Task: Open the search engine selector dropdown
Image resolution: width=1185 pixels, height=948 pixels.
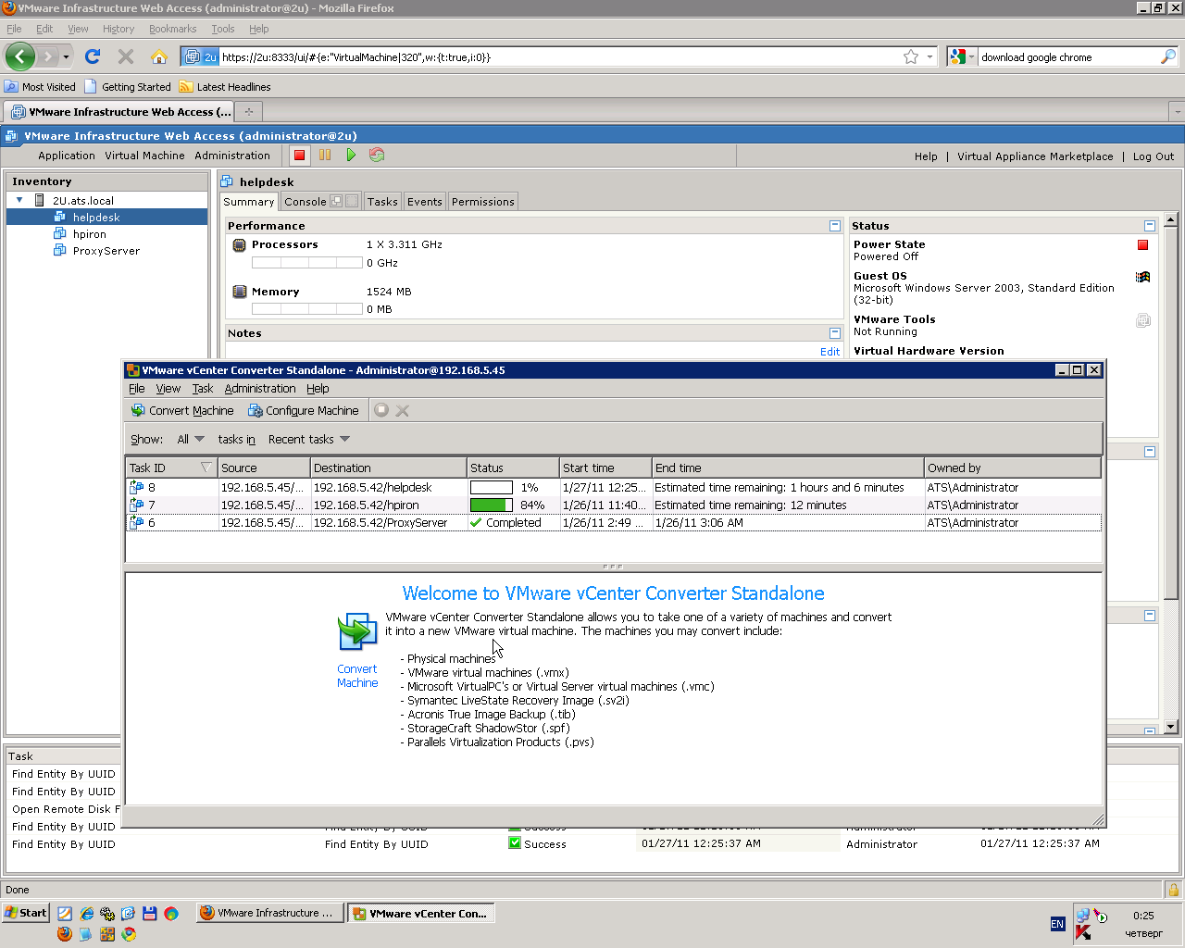Action: tap(963, 56)
